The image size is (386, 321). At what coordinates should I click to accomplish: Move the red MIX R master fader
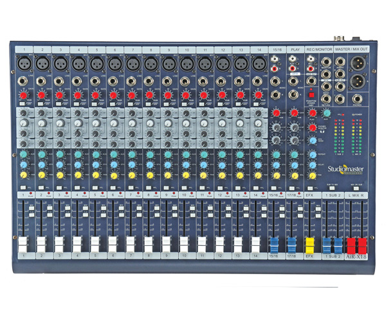pos(362,246)
